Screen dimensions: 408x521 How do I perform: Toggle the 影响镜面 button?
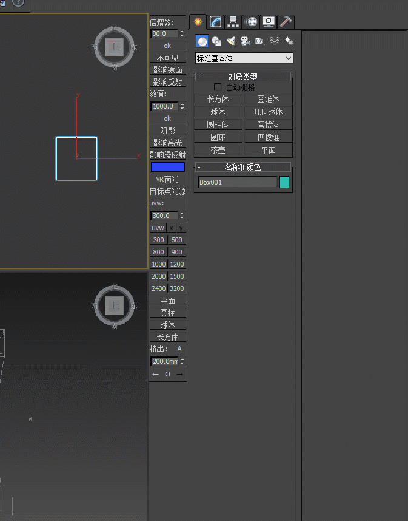pyautogui.click(x=167, y=70)
